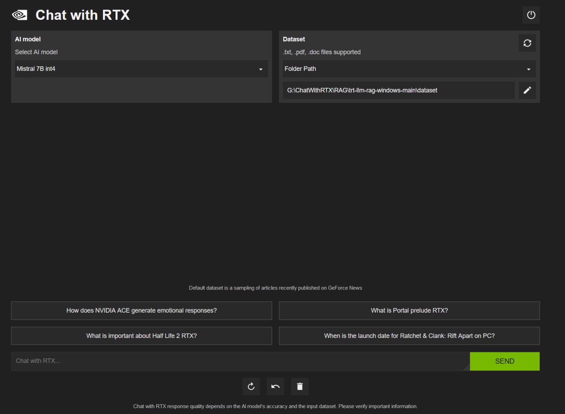565x414 pixels.
Task: Refresh the dataset with the refresh icon
Action: [527, 43]
